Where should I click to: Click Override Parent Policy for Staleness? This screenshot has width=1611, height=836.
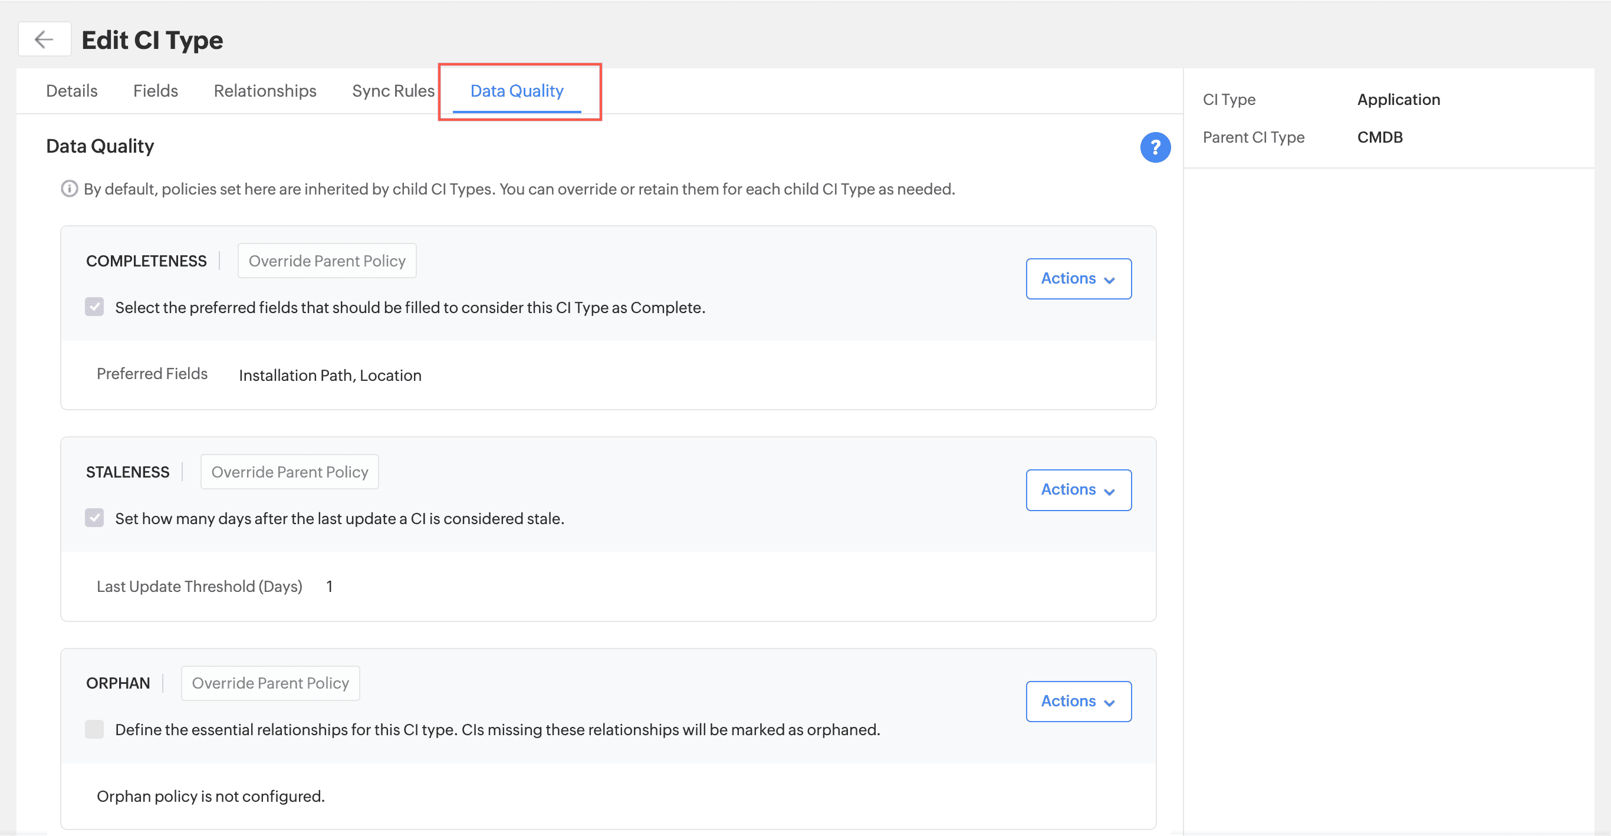[290, 472]
